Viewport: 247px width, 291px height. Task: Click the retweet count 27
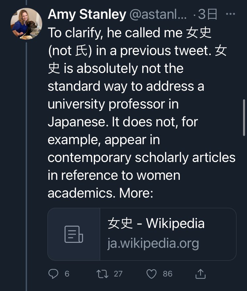[x=118, y=274]
